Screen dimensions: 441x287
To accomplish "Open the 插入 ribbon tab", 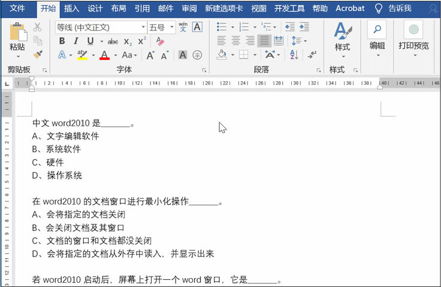I will [x=71, y=8].
